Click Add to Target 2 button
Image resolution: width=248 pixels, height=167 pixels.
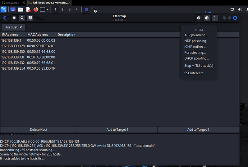tap(198, 130)
